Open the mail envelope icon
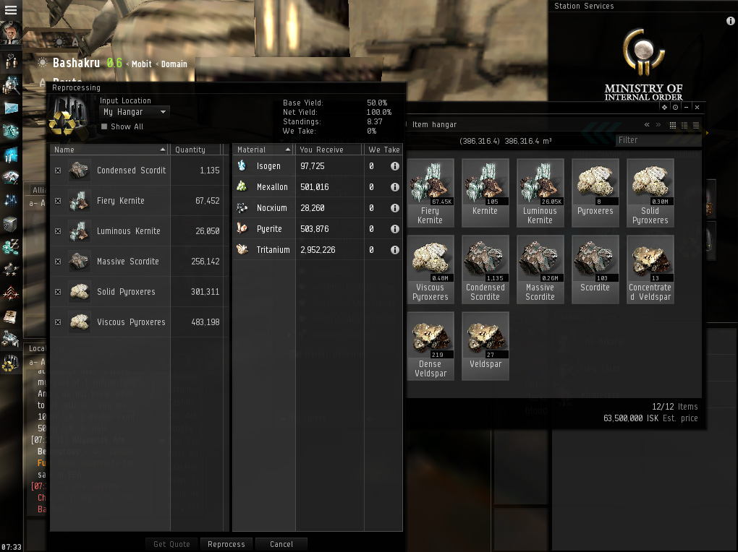 point(11,108)
